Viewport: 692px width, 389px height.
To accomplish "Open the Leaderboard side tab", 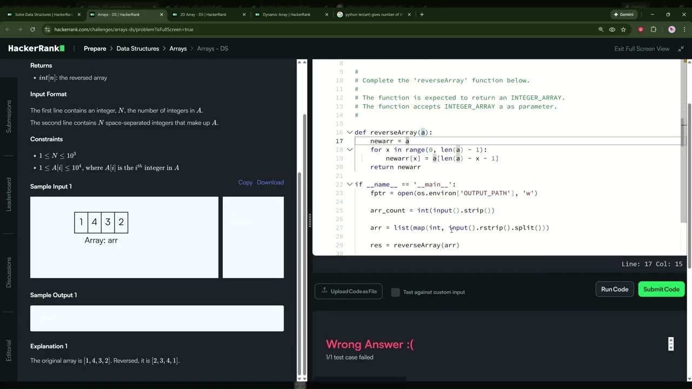I will [x=9, y=194].
